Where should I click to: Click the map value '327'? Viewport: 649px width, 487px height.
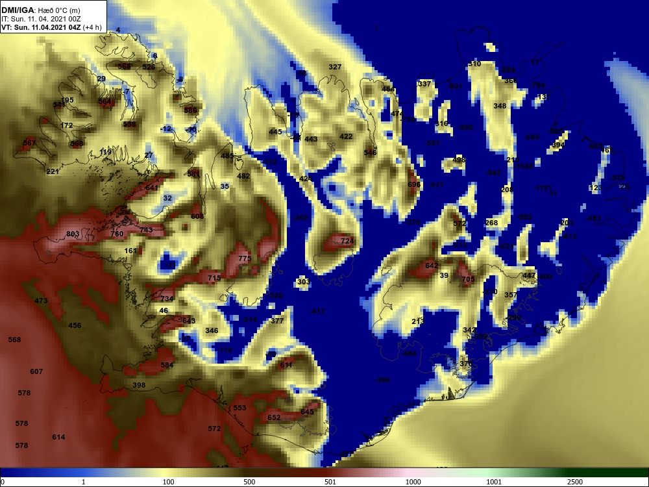(335, 67)
